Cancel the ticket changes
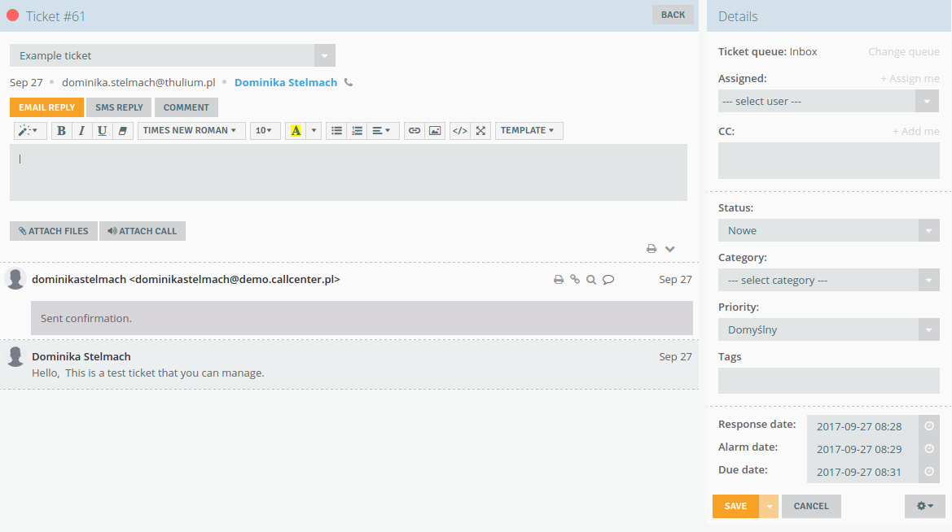The height and width of the screenshot is (532, 952). coord(811,506)
